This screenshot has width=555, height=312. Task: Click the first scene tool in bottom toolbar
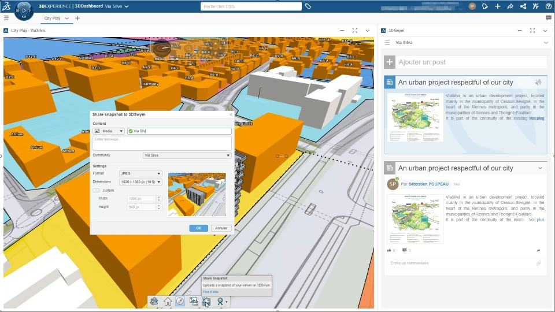(154, 302)
